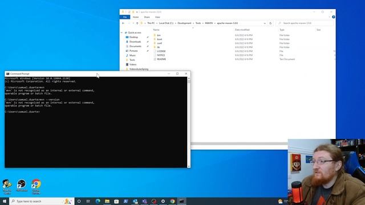Screen dimensions: 365x205
Task: Click Explorer horizontal scrollbar
Action: coord(239,143)
